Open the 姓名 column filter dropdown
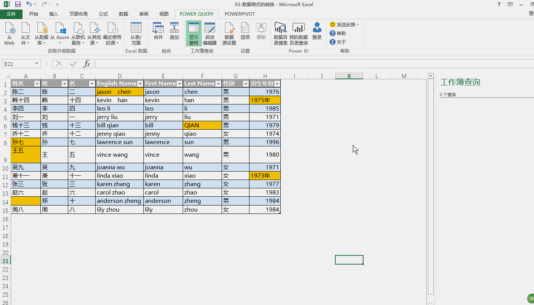This screenshot has width=534, height=305. (37, 83)
